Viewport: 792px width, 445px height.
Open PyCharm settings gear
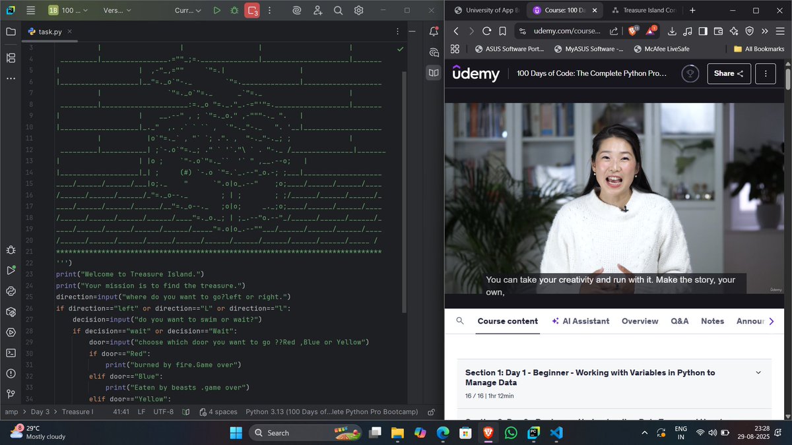pyautogui.click(x=358, y=11)
